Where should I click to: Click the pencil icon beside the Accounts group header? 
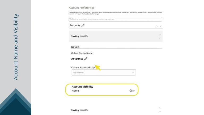pyautogui.click(x=83, y=26)
